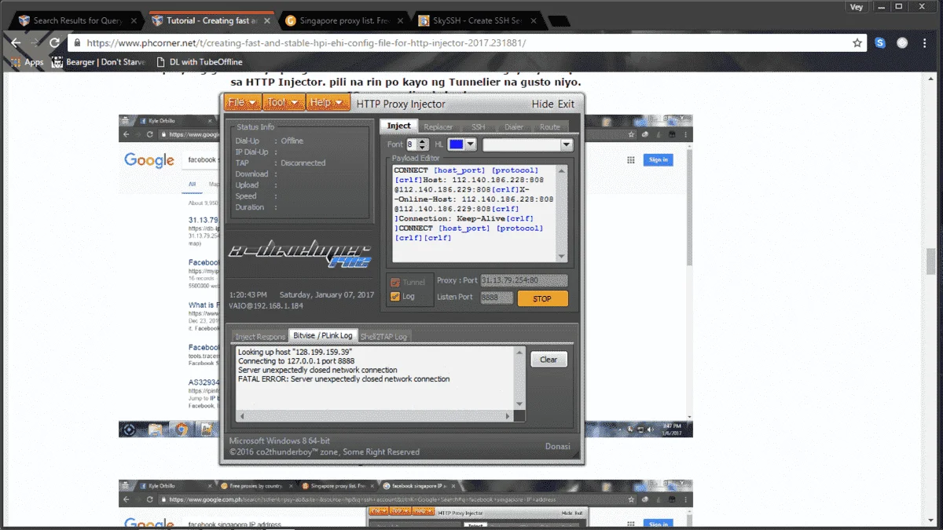The image size is (943, 530).
Task: Click the File Explorer icon in the embedded taskbar
Action: point(155,429)
